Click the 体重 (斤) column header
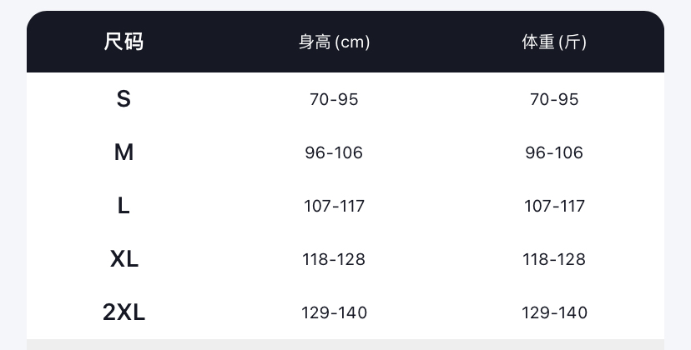691x350 pixels. 554,42
